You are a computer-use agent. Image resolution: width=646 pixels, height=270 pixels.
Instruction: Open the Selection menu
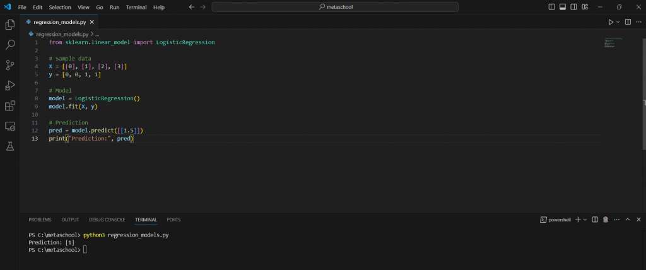tap(60, 7)
